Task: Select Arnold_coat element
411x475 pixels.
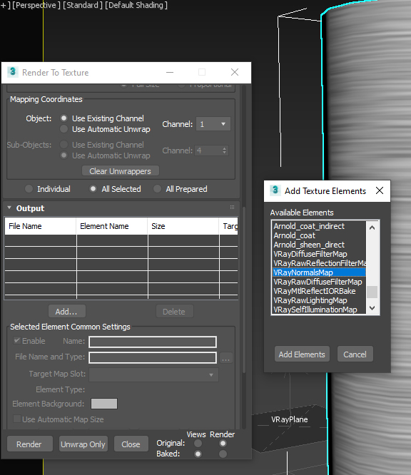Action: [319, 235]
